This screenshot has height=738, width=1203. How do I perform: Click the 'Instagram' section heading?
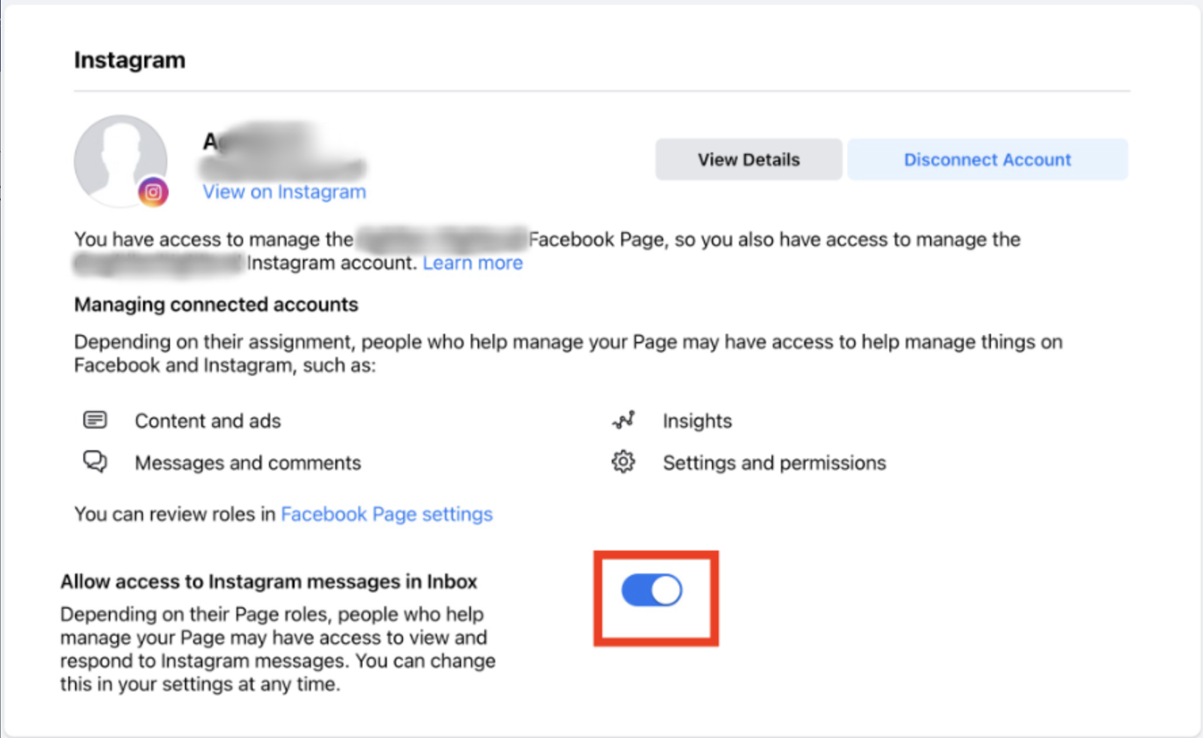tap(130, 60)
